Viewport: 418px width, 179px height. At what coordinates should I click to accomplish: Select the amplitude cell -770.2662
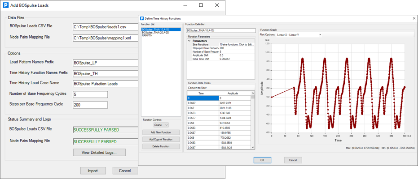click(x=235, y=137)
